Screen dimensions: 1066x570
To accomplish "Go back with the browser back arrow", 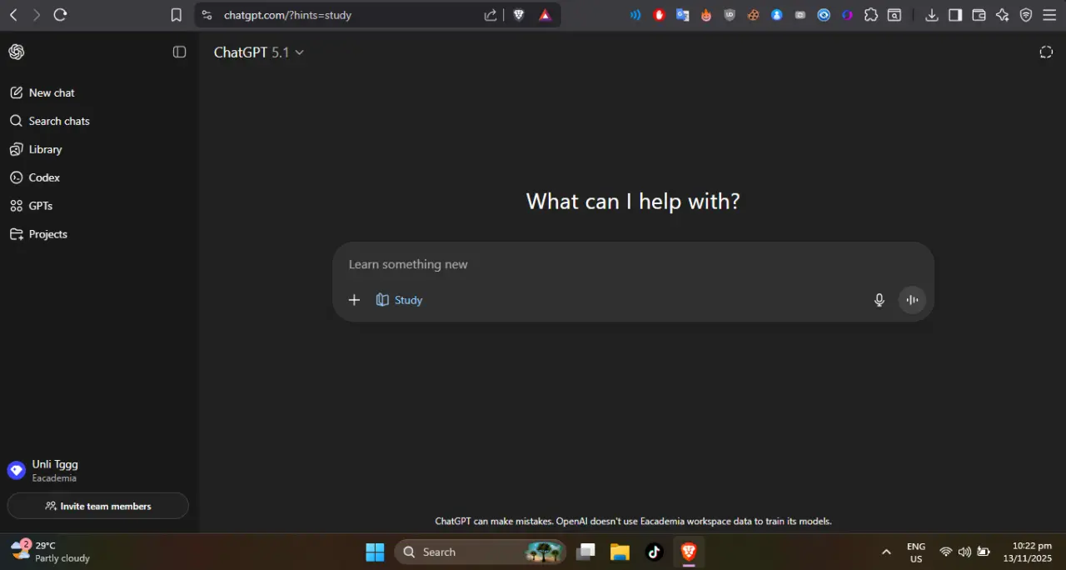I will coord(13,15).
